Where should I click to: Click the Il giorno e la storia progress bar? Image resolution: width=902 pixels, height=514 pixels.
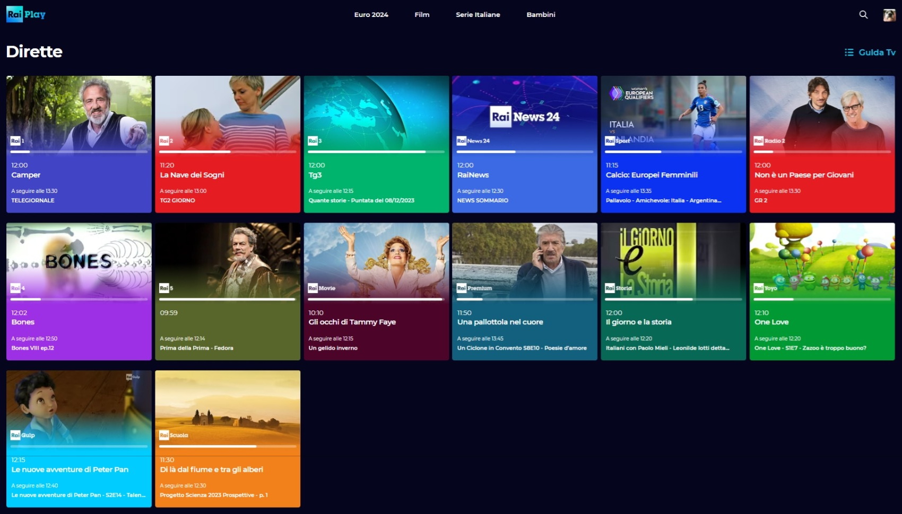[673, 299]
